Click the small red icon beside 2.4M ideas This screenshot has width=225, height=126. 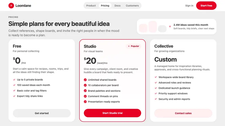[170, 27]
